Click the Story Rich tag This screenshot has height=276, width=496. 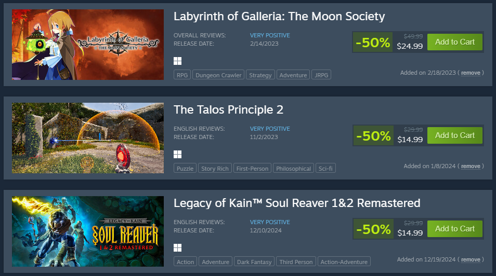pyautogui.click(x=215, y=169)
